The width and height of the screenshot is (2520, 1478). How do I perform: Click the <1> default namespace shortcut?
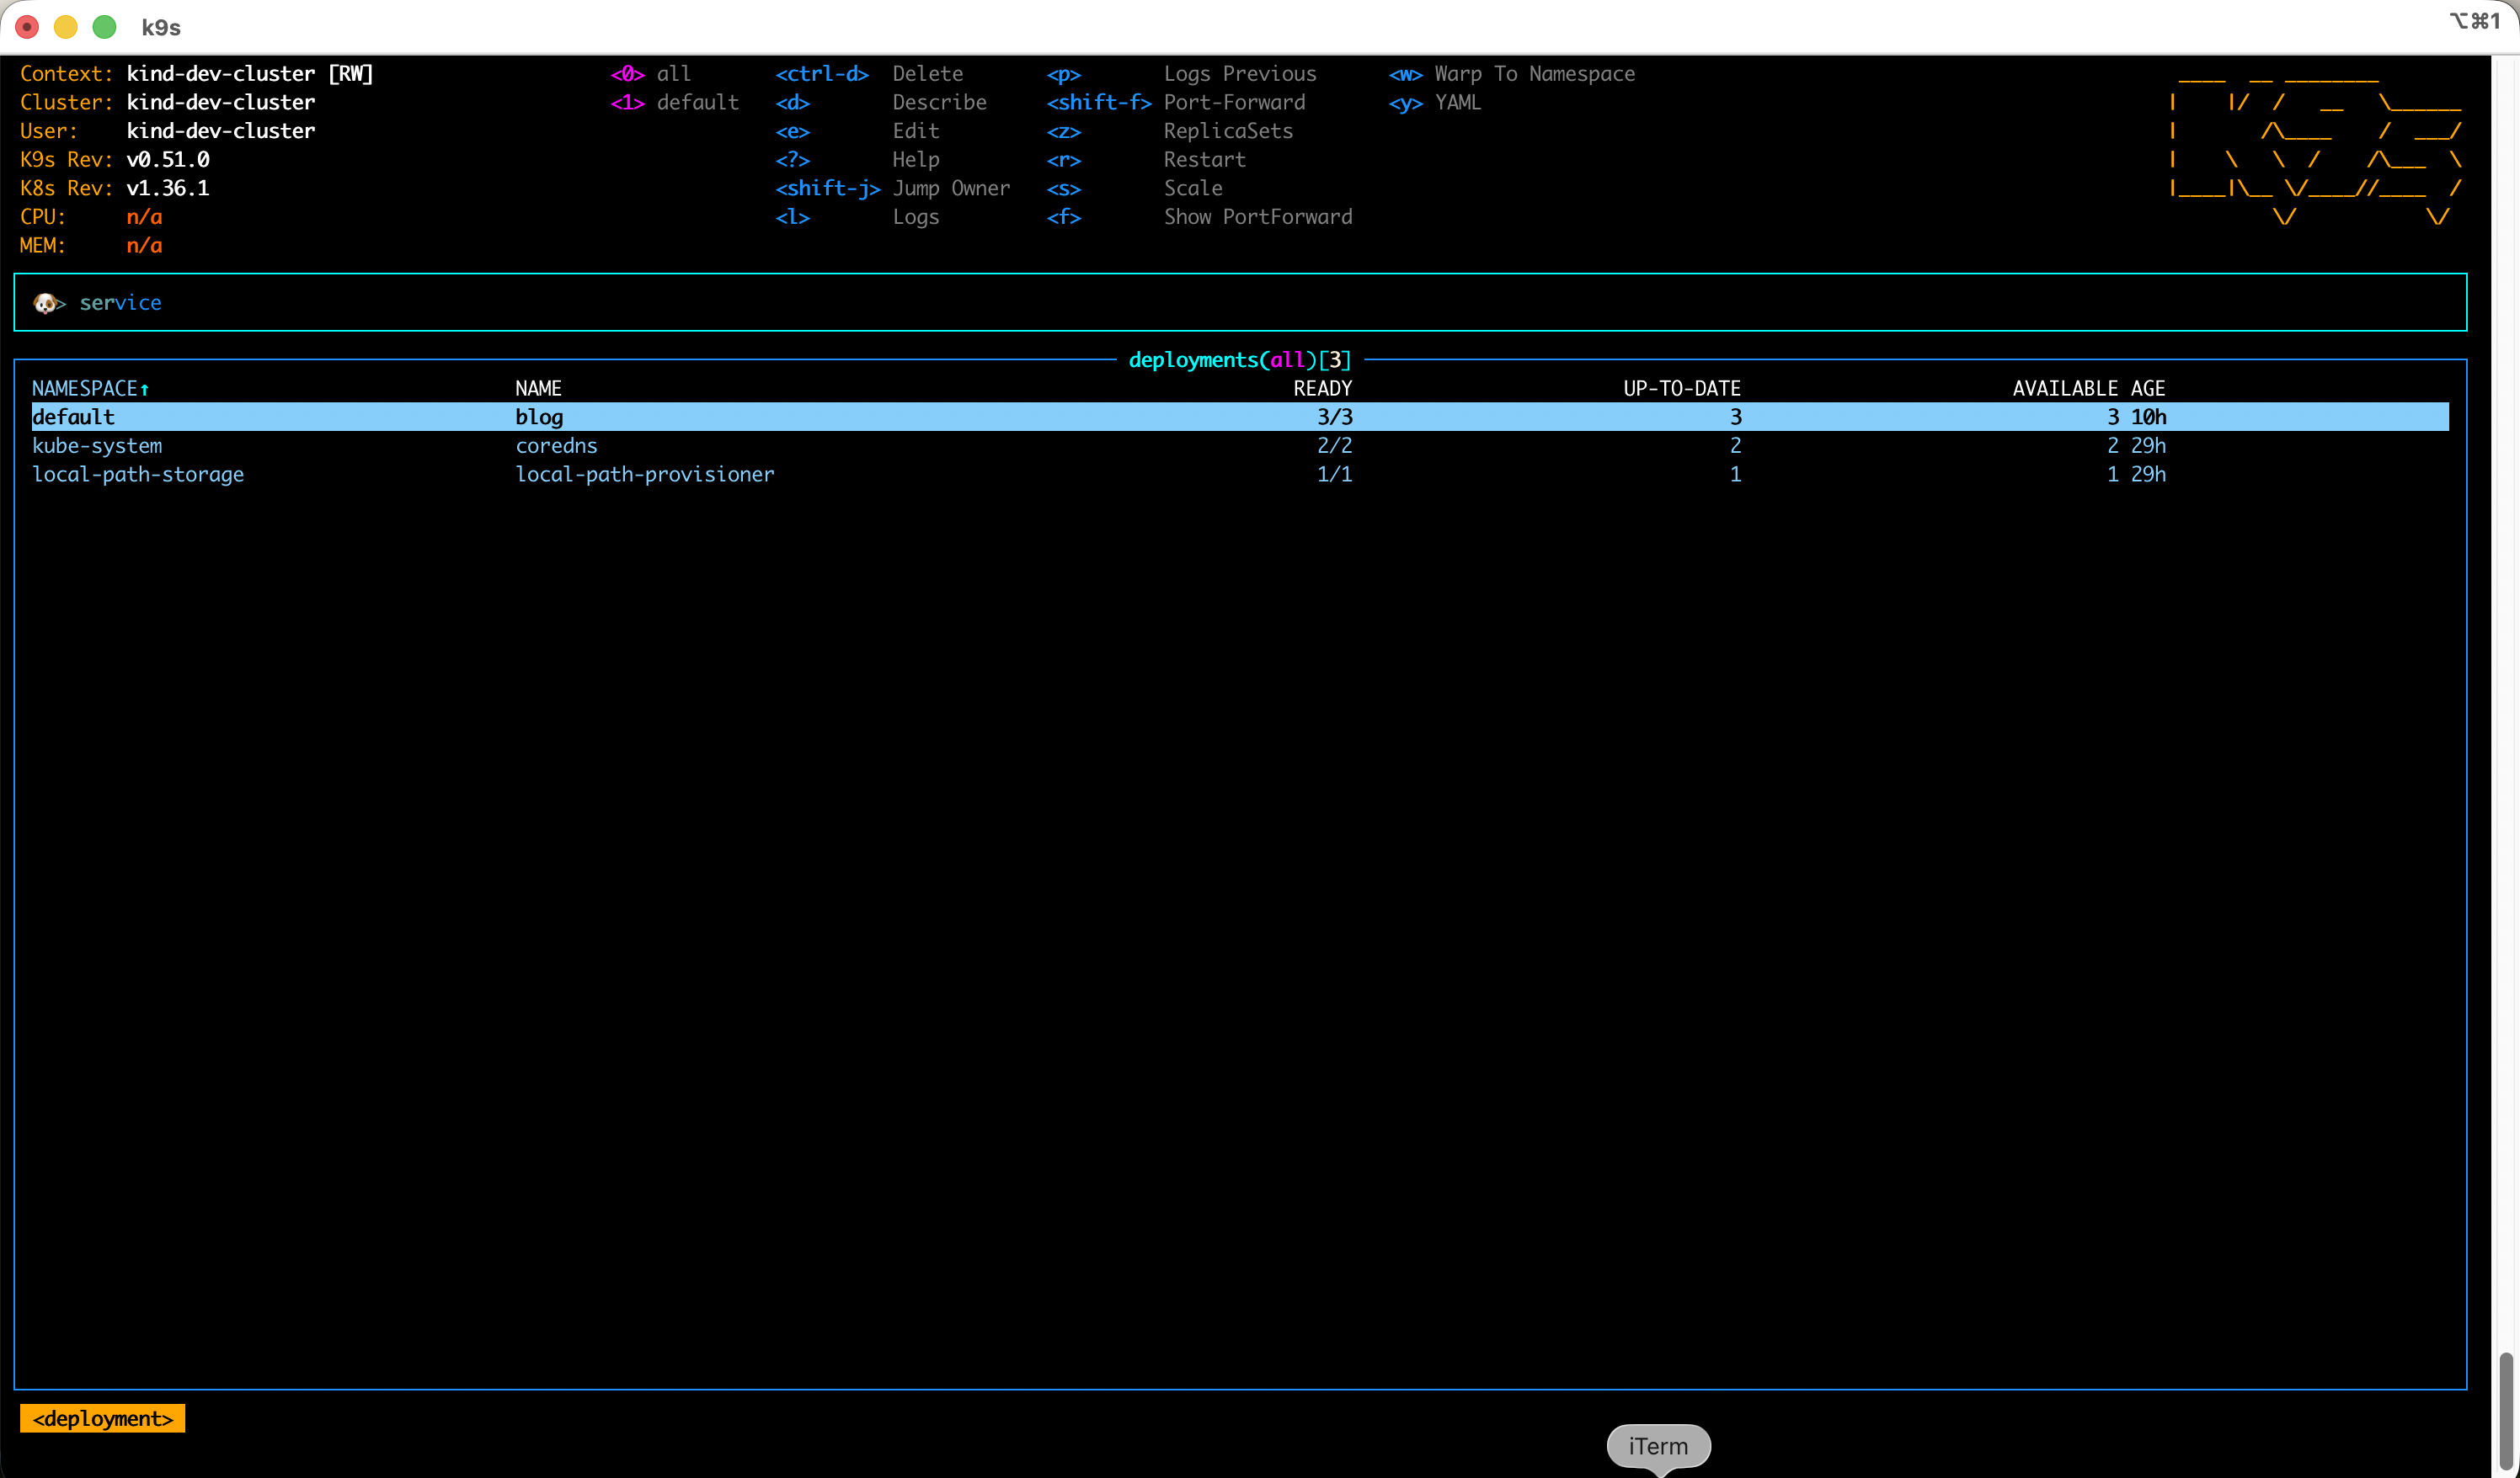coord(675,102)
